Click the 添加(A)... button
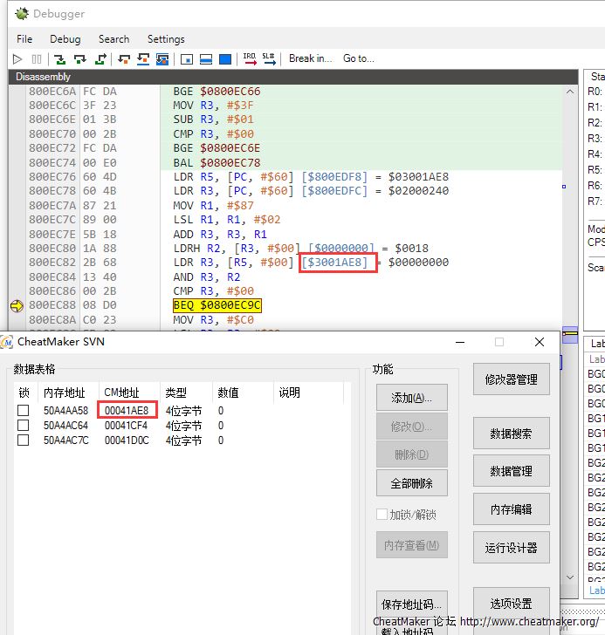This screenshot has height=635, width=605. (x=412, y=398)
